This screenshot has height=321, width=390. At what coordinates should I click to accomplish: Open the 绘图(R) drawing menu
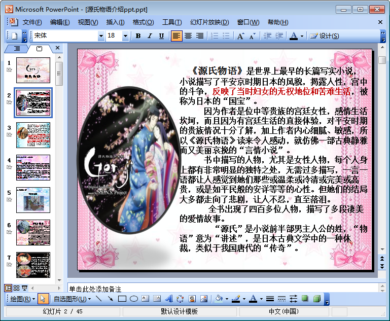(23, 299)
